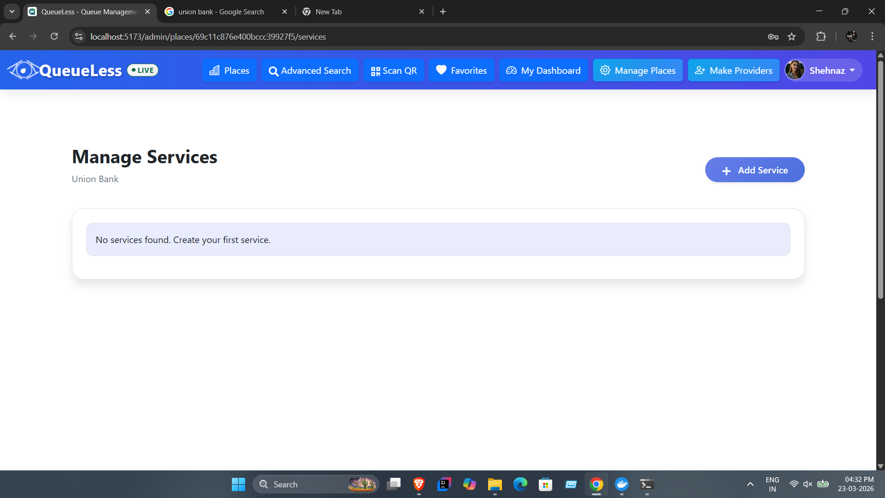Click the Union Bank subtitle text
The width and height of the screenshot is (885, 498).
point(95,179)
